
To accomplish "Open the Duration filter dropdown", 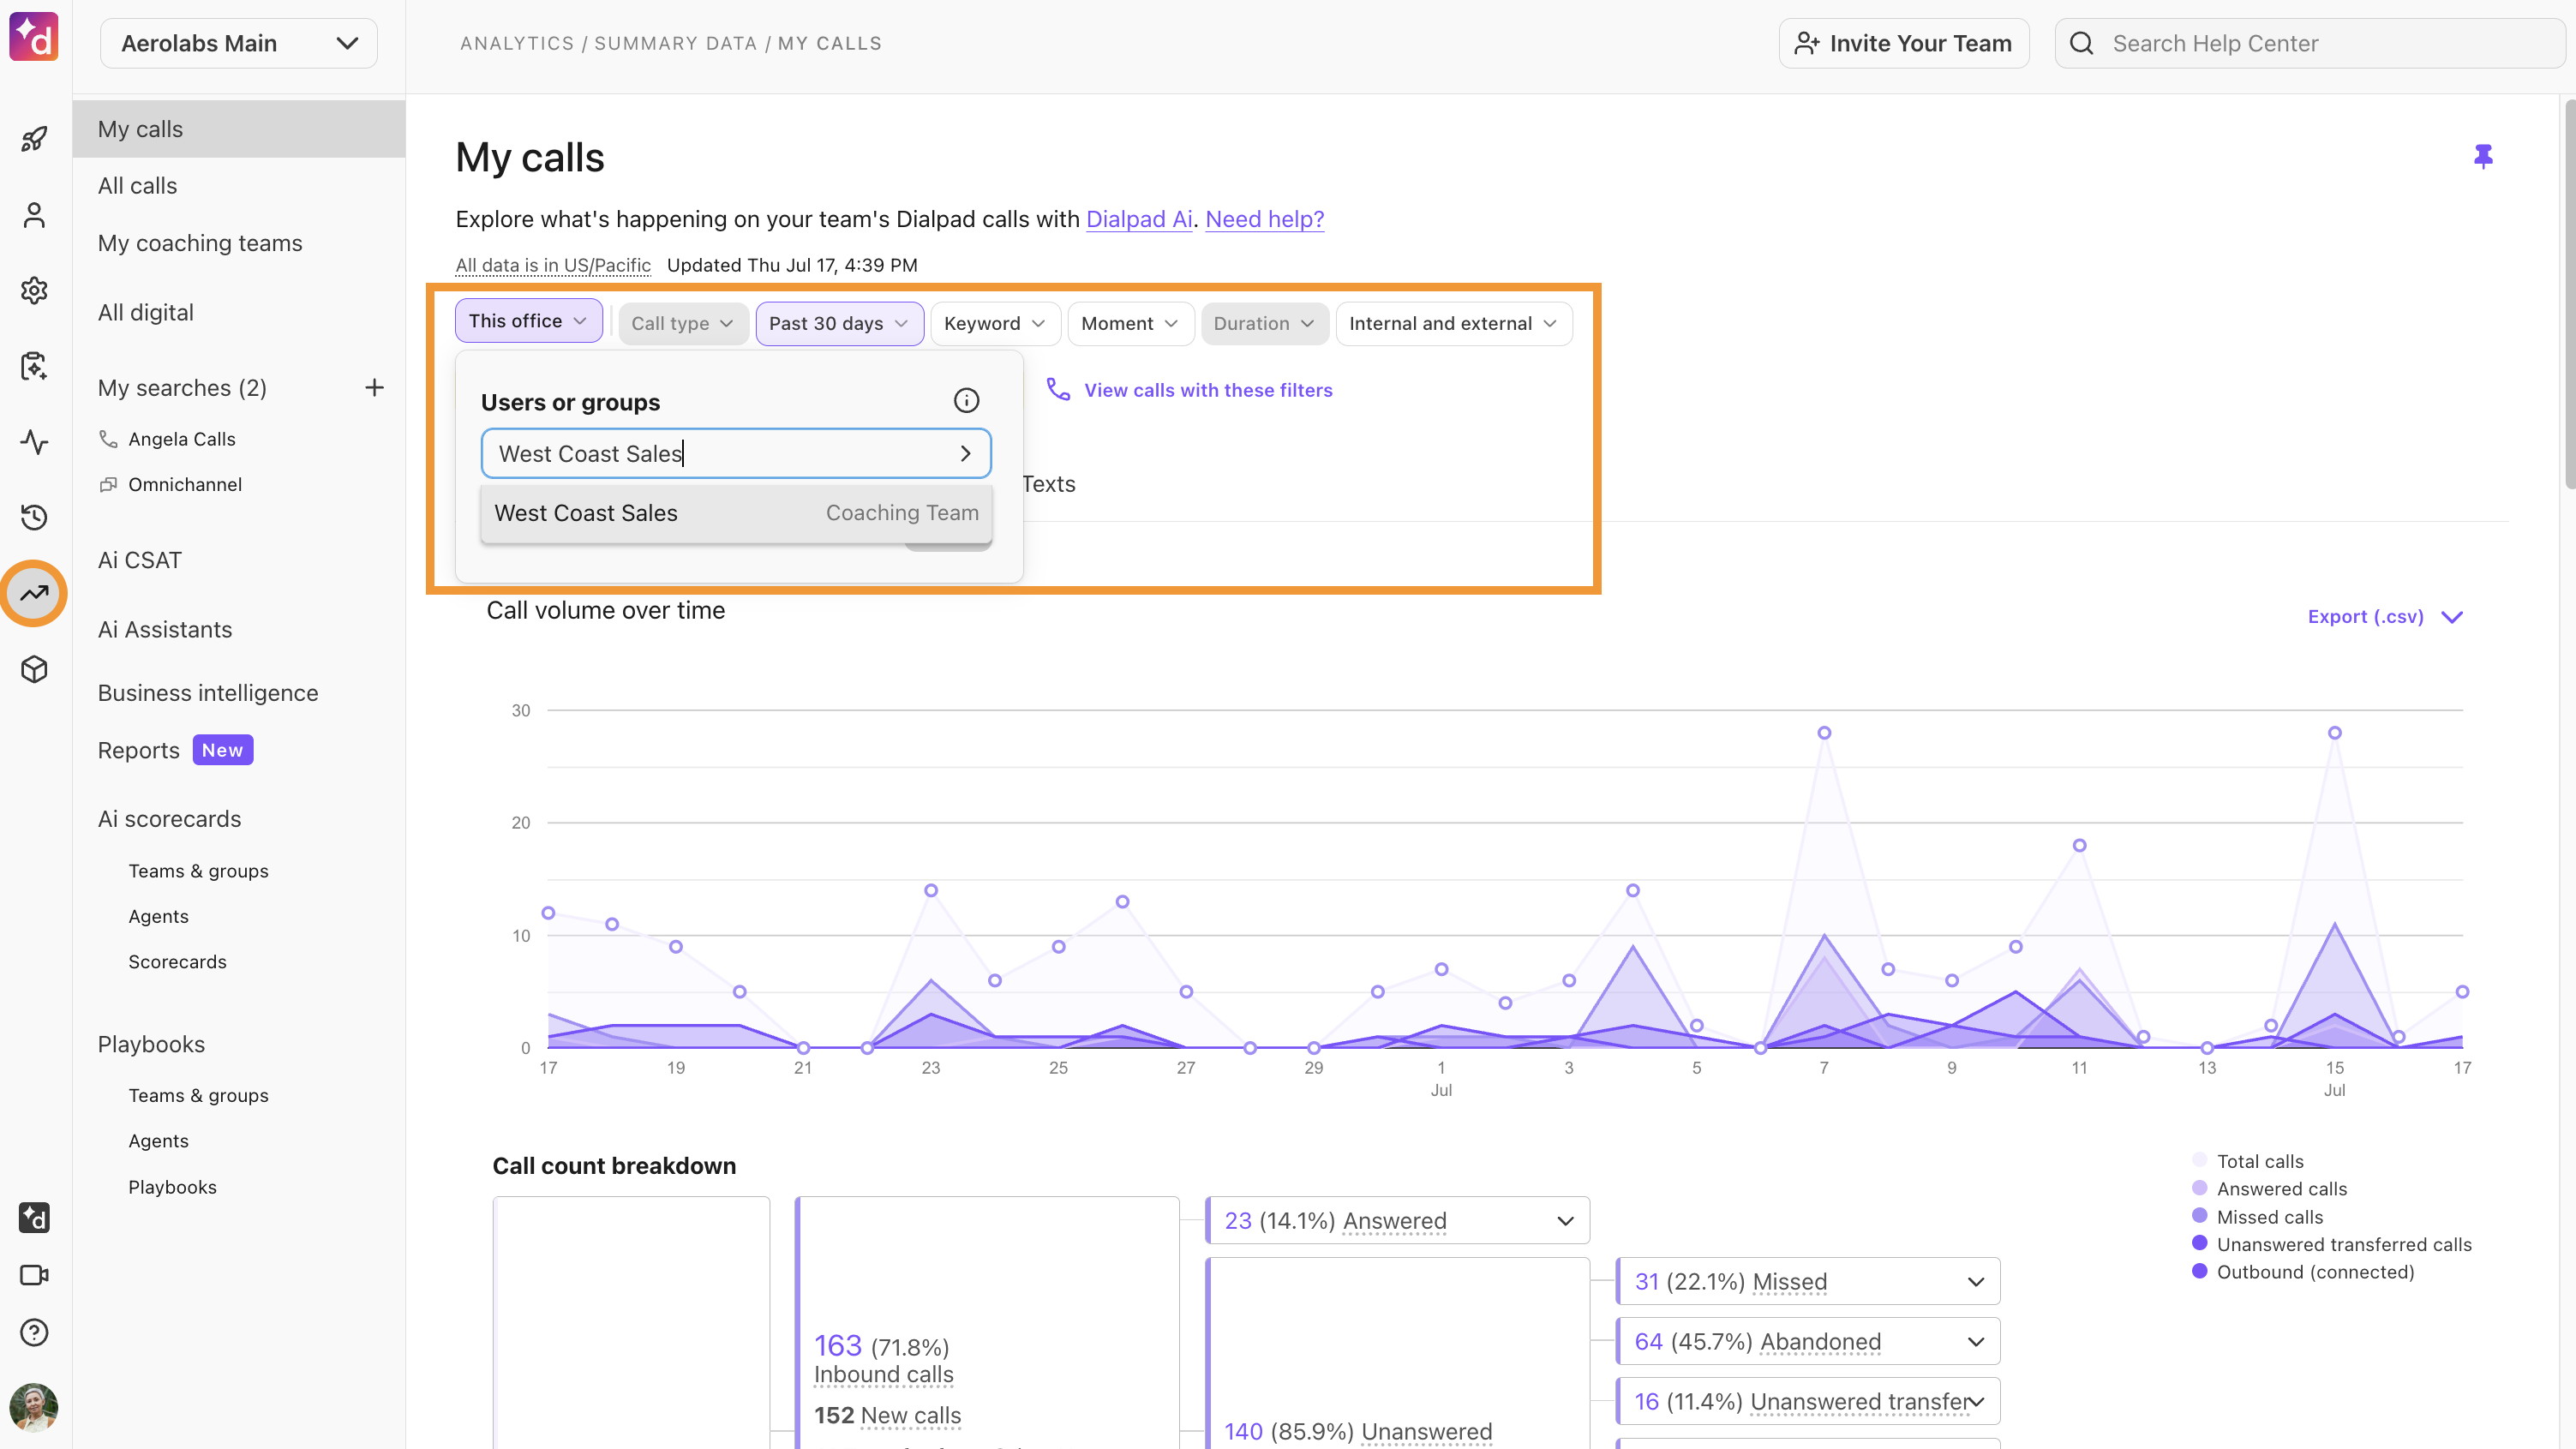I will tap(1264, 324).
